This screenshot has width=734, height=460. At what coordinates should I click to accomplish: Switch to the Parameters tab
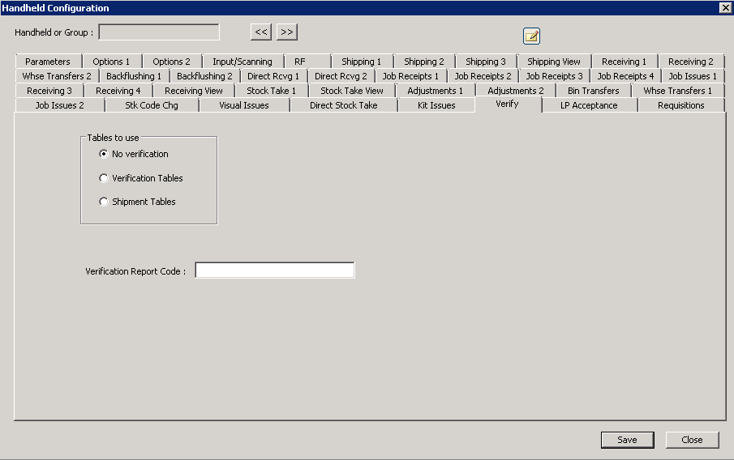48,62
